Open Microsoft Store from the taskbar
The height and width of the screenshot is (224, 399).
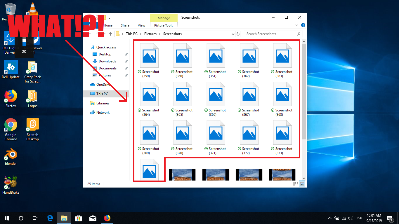tap(78, 218)
